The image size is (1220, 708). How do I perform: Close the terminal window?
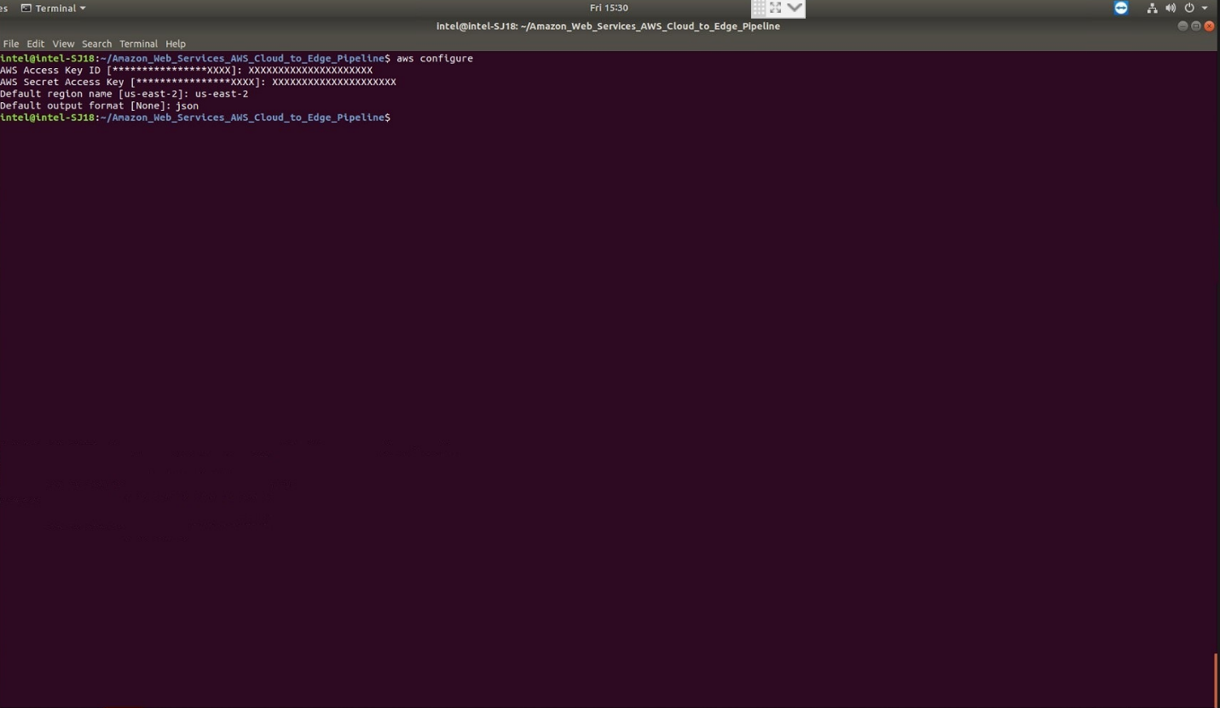click(x=1209, y=26)
